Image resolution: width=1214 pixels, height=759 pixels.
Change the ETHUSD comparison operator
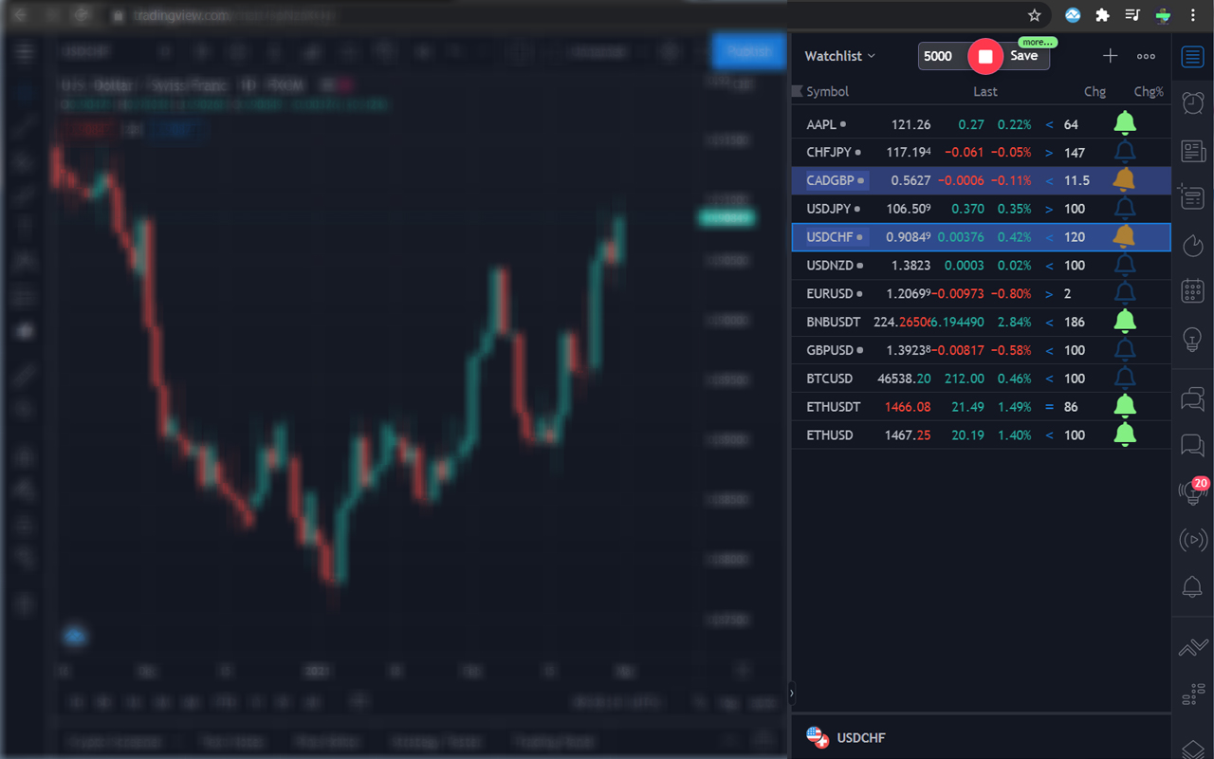pos(1049,435)
